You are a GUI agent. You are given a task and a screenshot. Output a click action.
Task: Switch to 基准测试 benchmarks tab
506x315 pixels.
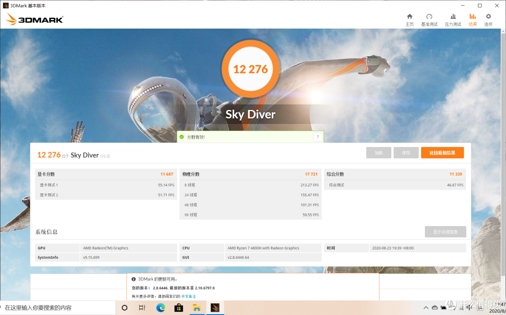[429, 20]
